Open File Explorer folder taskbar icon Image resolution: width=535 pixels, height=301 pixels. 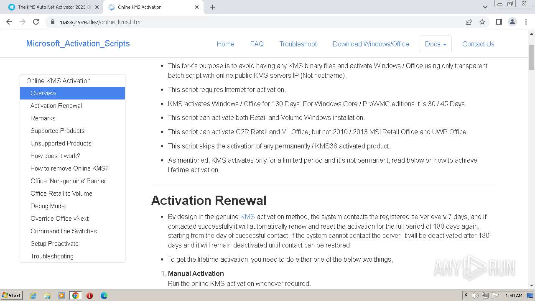click(x=47, y=296)
